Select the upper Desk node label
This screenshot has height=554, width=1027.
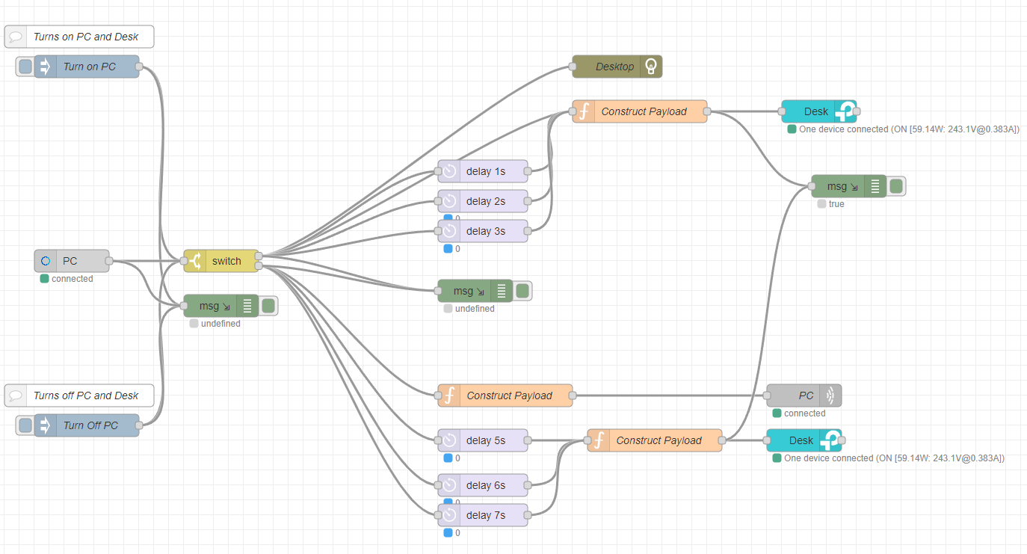pyautogui.click(x=816, y=111)
